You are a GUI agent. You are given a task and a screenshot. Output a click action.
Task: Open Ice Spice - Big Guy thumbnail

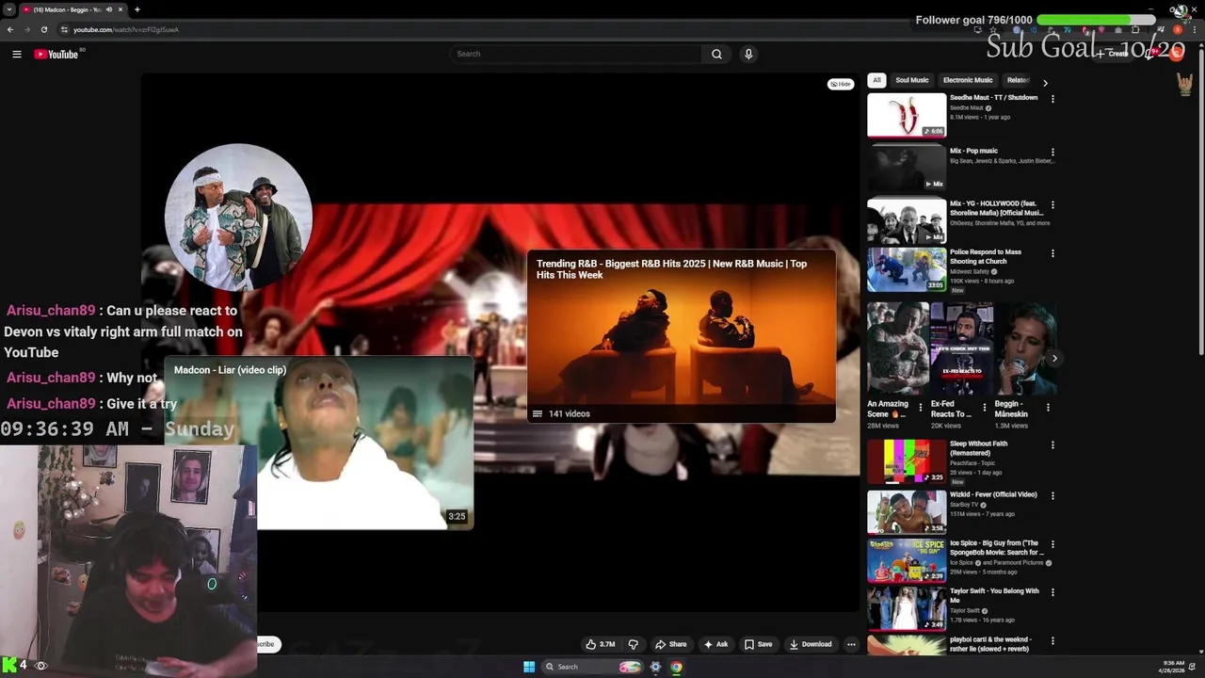coord(907,559)
